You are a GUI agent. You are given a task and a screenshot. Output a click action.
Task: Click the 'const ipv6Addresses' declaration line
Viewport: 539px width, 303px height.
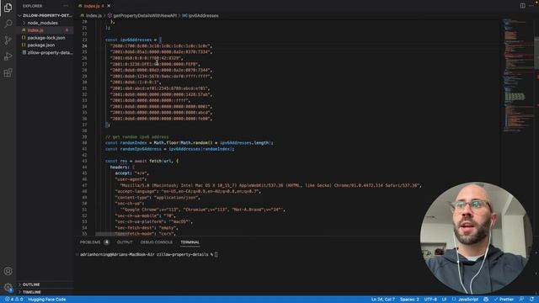tap(133, 40)
